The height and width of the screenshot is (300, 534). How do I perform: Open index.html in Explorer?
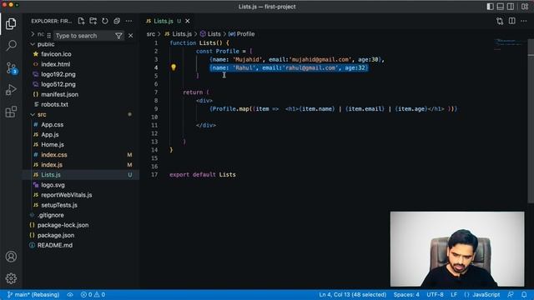click(x=56, y=64)
